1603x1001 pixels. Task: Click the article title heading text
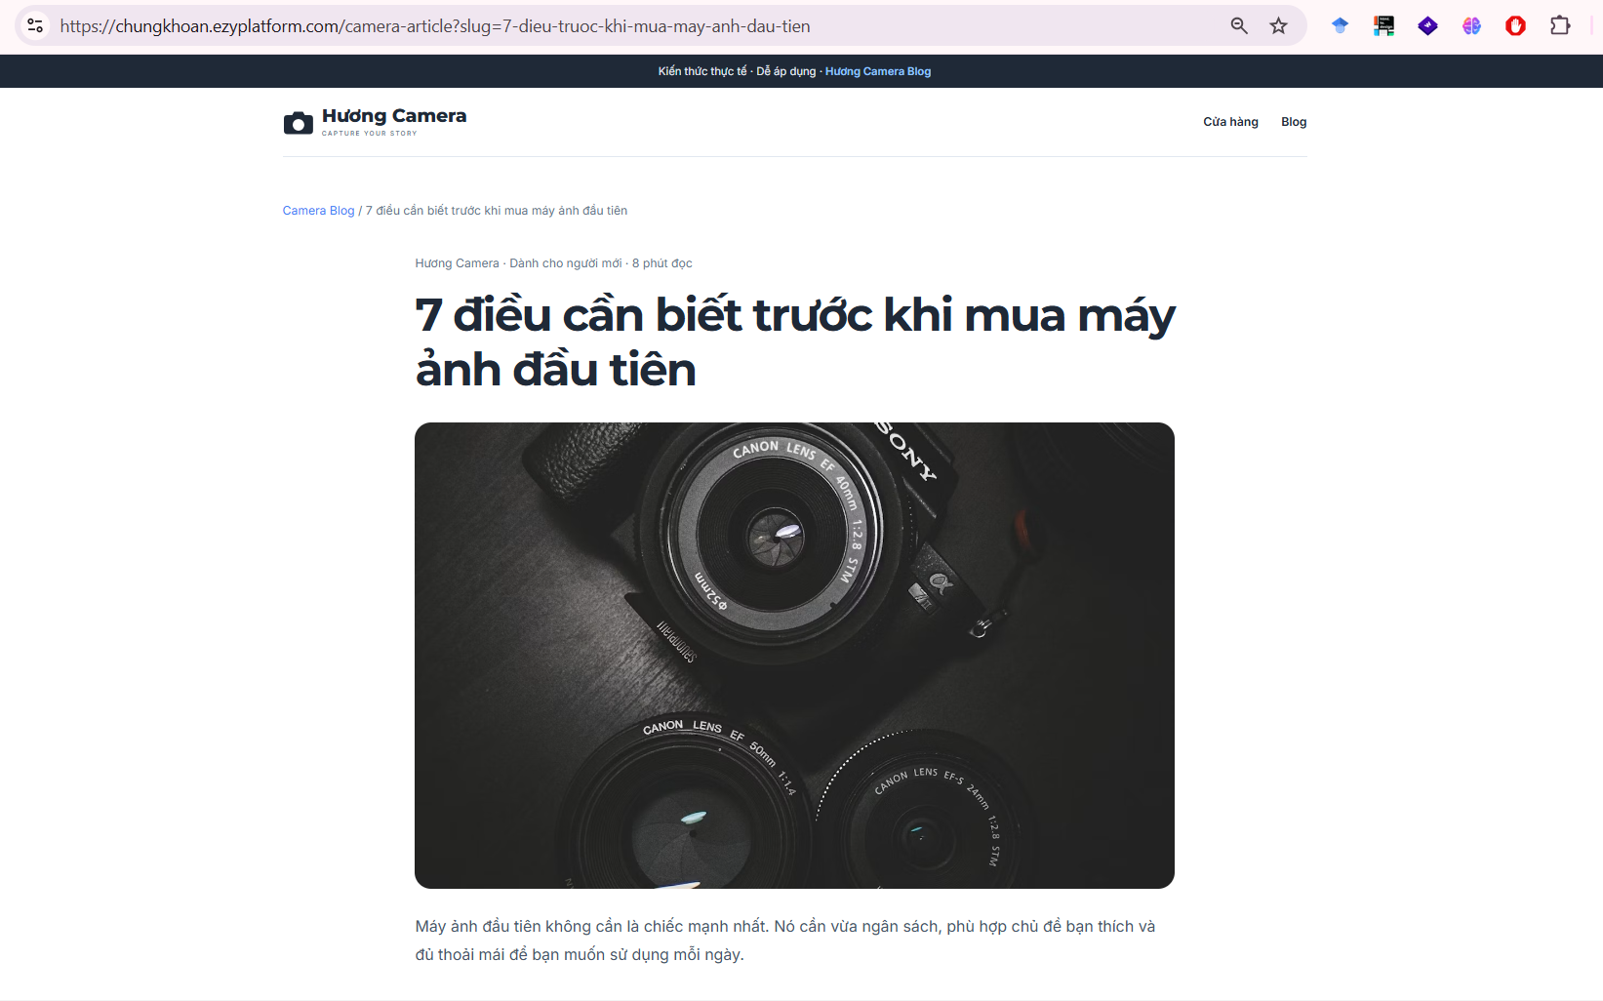point(794,342)
